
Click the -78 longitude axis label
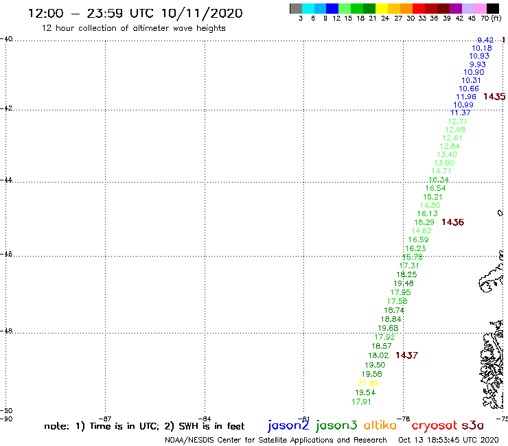click(x=404, y=419)
